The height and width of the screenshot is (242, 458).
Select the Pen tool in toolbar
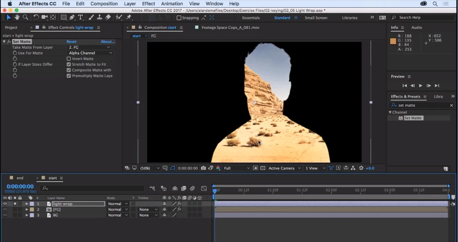[72, 18]
